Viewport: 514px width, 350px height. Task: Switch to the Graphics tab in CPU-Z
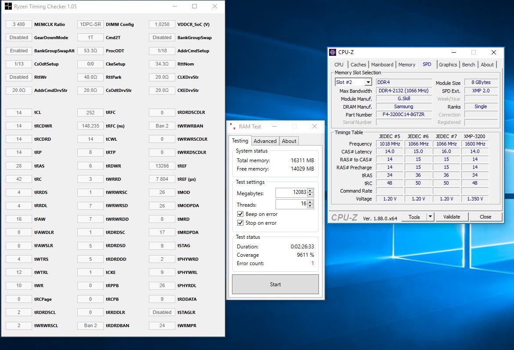448,65
